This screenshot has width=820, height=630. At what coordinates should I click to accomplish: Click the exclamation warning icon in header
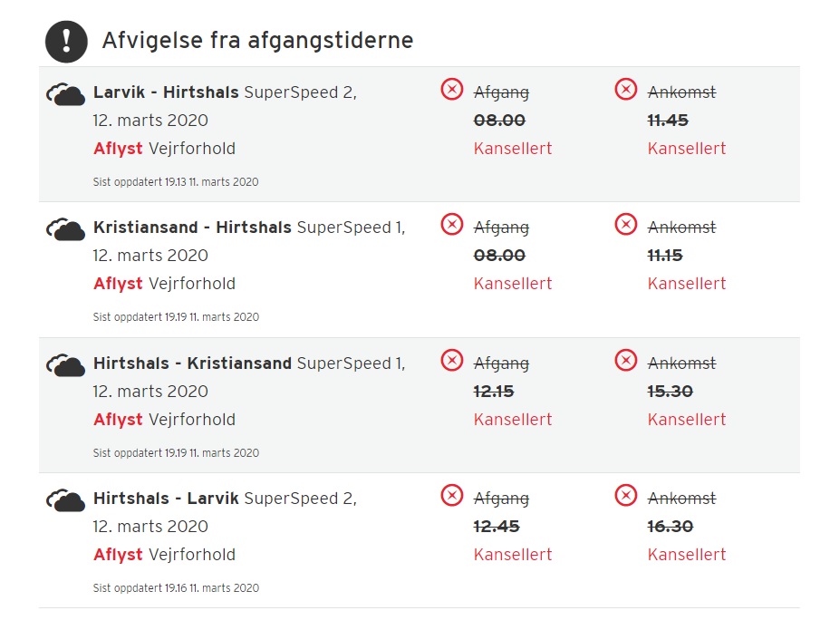[x=66, y=41]
